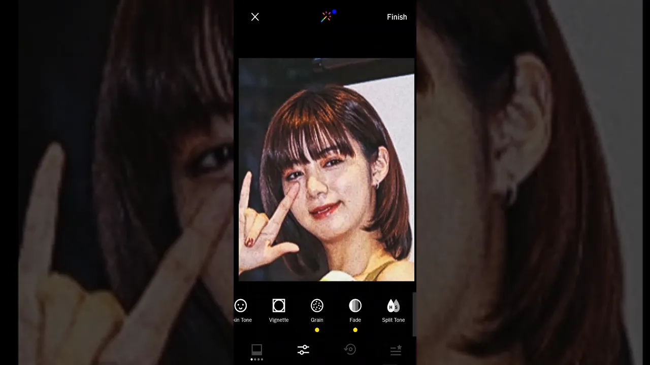Click the Split Tone label text

pyautogui.click(x=394, y=320)
